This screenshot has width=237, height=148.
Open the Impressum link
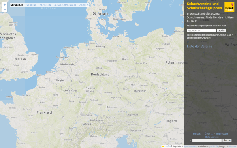pyautogui.click(x=222, y=134)
